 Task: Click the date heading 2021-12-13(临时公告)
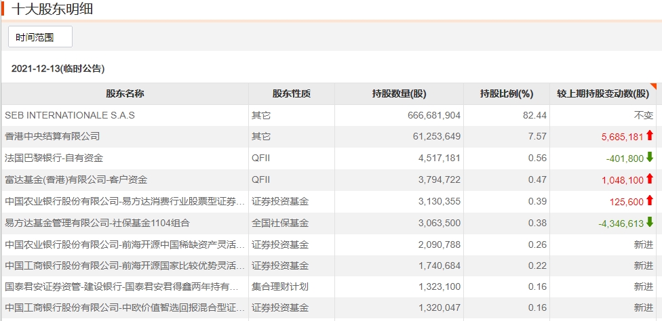pyautogui.click(x=58, y=68)
